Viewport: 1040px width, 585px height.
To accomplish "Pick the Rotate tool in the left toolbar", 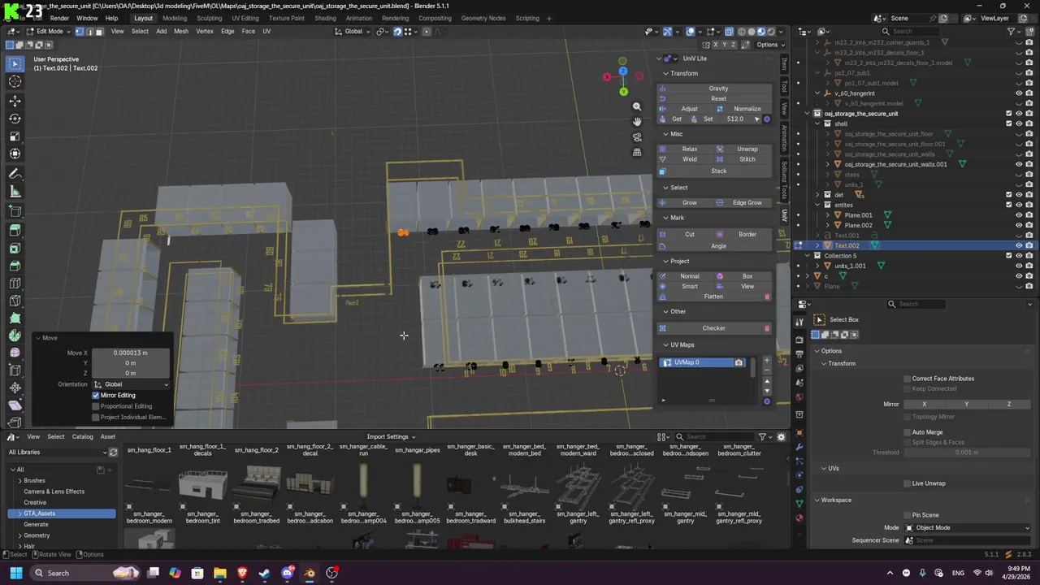I will click(x=15, y=119).
